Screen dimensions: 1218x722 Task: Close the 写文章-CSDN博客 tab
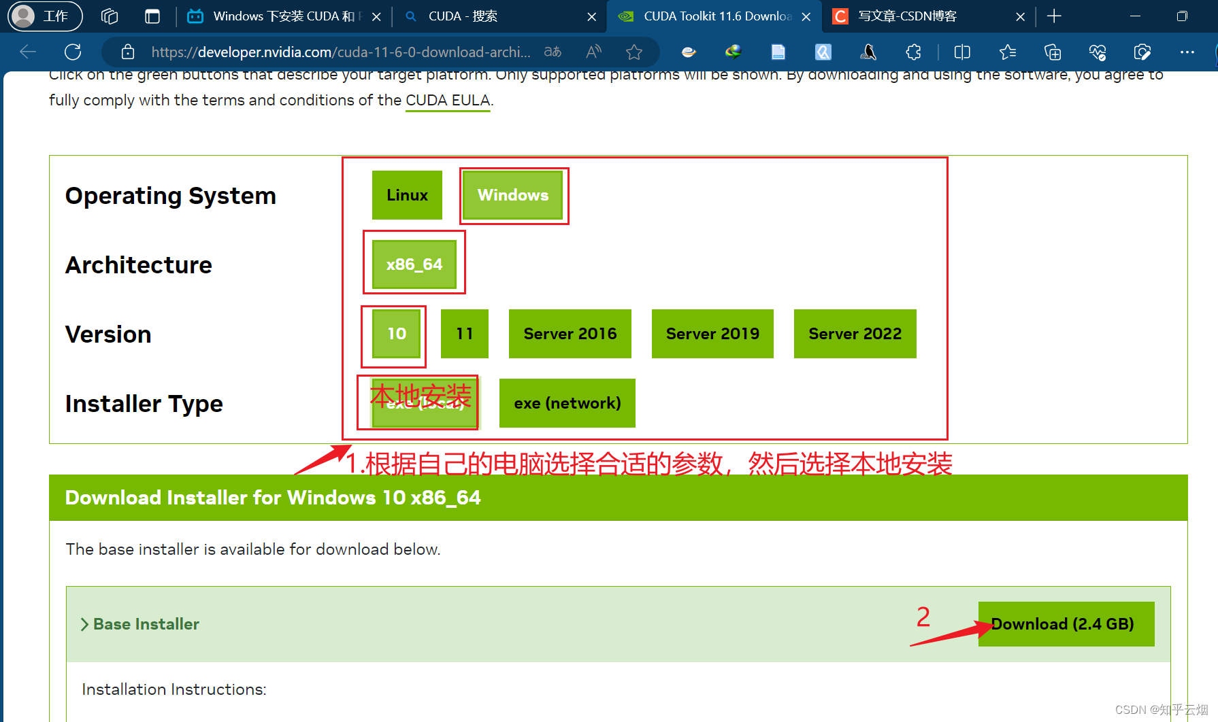pyautogui.click(x=1020, y=16)
